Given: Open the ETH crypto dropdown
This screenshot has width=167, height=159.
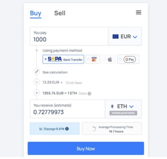Looking at the screenshot, I should pyautogui.click(x=123, y=109).
